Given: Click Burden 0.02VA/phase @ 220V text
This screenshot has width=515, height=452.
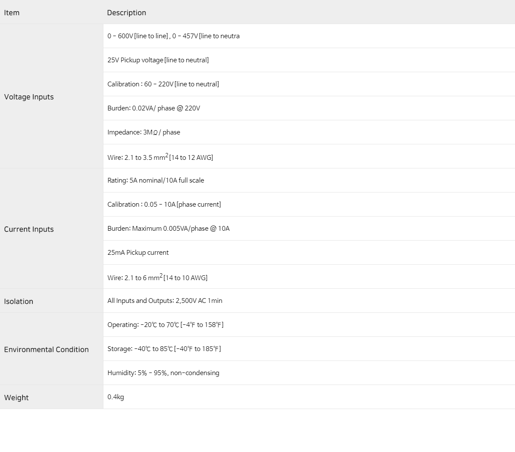Looking at the screenshot, I should 154,108.
